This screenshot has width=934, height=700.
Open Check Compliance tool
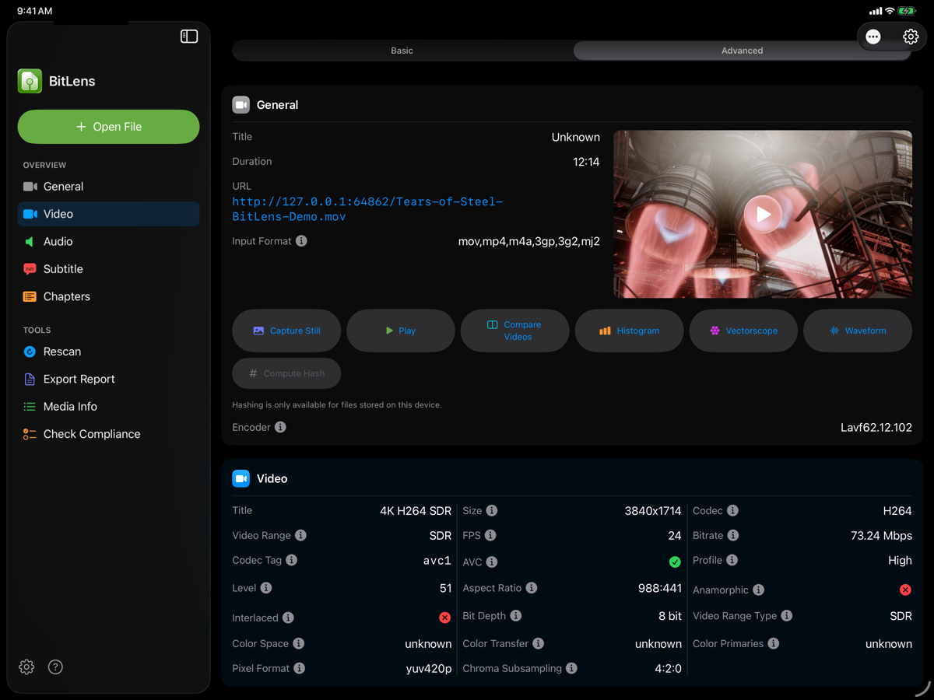108,434
